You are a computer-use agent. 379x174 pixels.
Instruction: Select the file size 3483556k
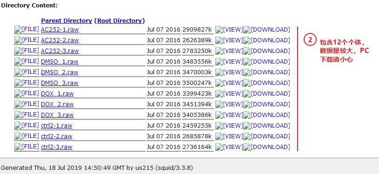(x=197, y=62)
